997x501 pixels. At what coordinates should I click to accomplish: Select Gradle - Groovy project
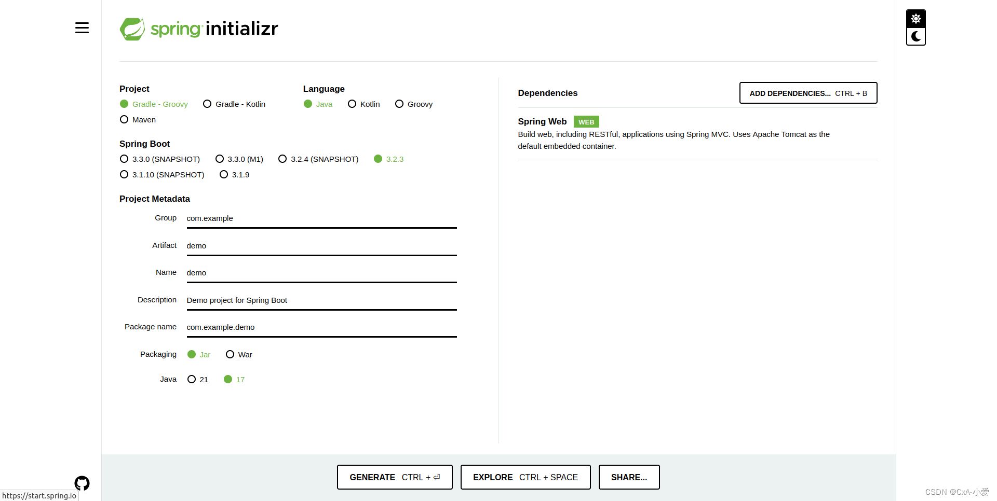(x=154, y=104)
